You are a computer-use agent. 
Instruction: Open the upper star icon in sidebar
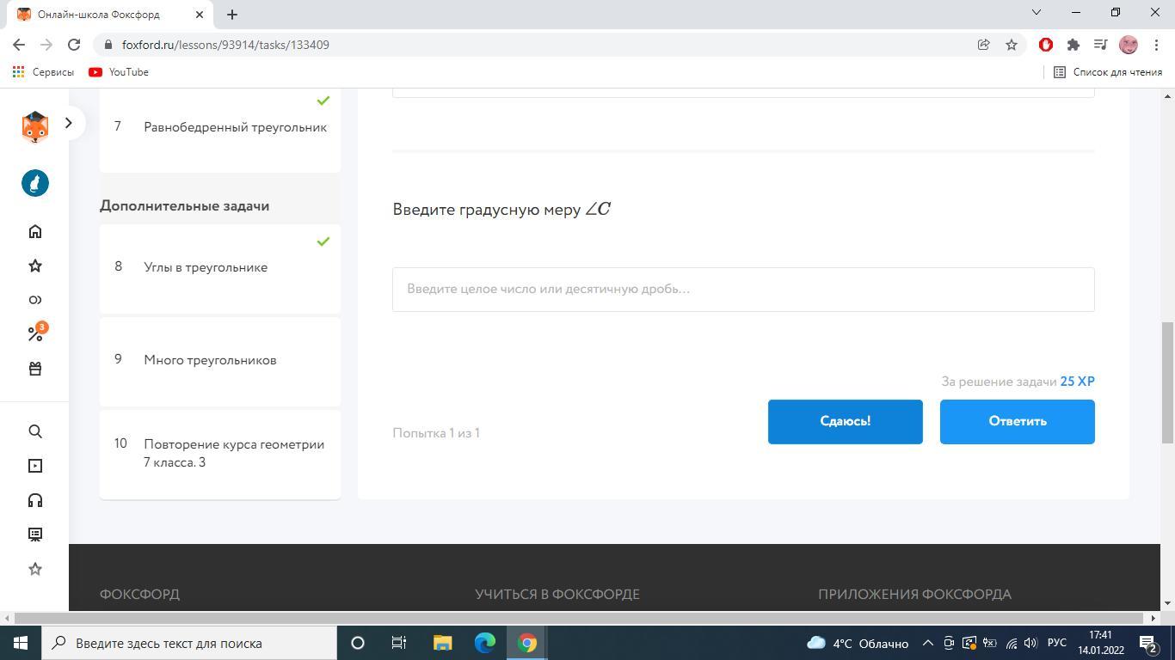pyautogui.click(x=35, y=266)
